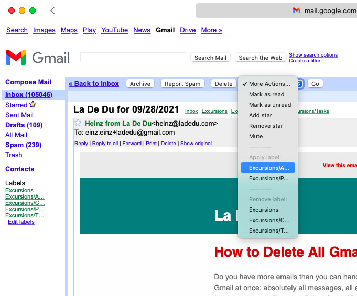This screenshot has height=296, width=357.
Task: Click Edit labels link
Action: coord(21,222)
